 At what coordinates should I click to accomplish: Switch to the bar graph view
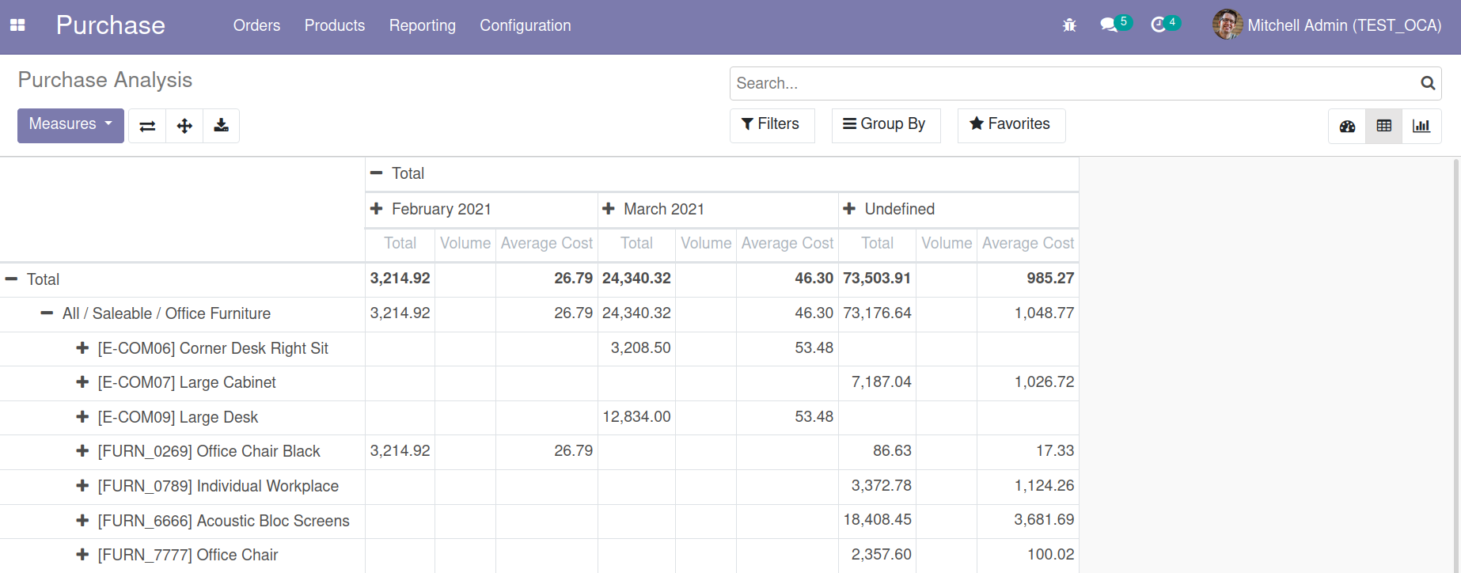pos(1421,126)
